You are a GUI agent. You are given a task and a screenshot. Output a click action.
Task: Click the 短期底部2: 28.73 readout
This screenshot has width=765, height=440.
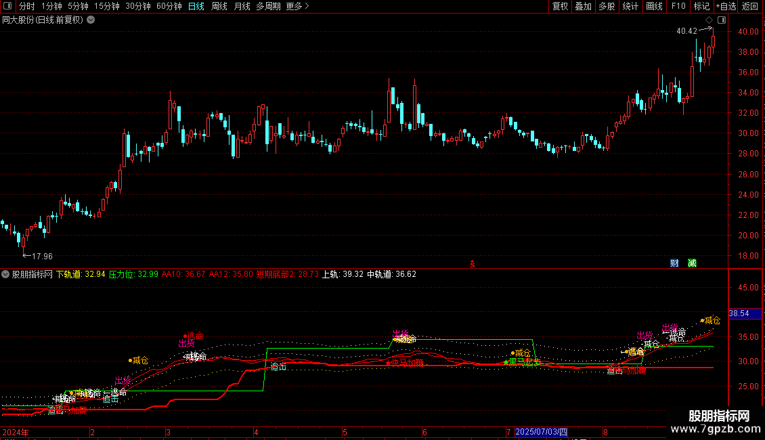(x=287, y=274)
